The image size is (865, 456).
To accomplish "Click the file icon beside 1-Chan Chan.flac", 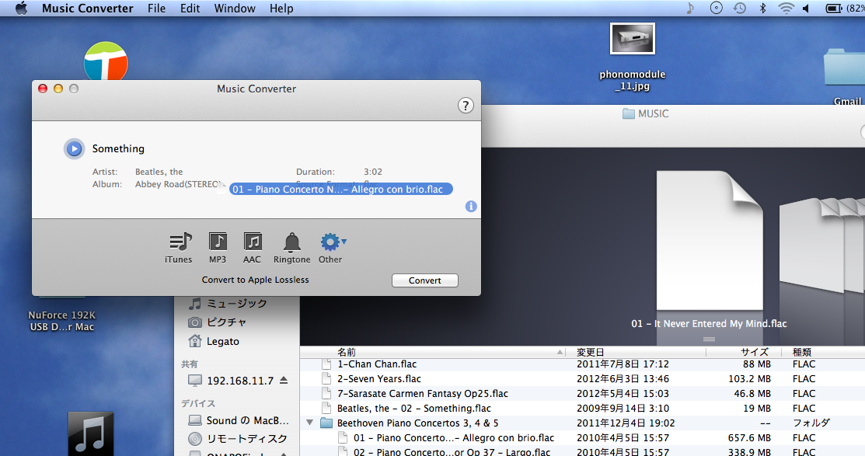I will point(326,364).
